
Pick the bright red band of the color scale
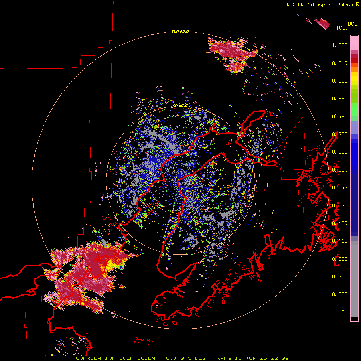coord(354,60)
